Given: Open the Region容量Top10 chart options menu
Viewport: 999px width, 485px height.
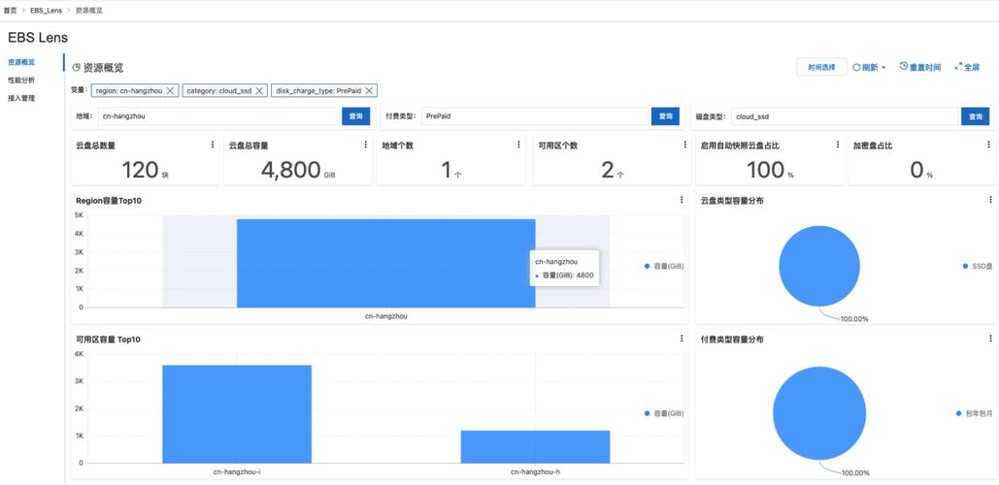Looking at the screenshot, I should click(x=682, y=200).
